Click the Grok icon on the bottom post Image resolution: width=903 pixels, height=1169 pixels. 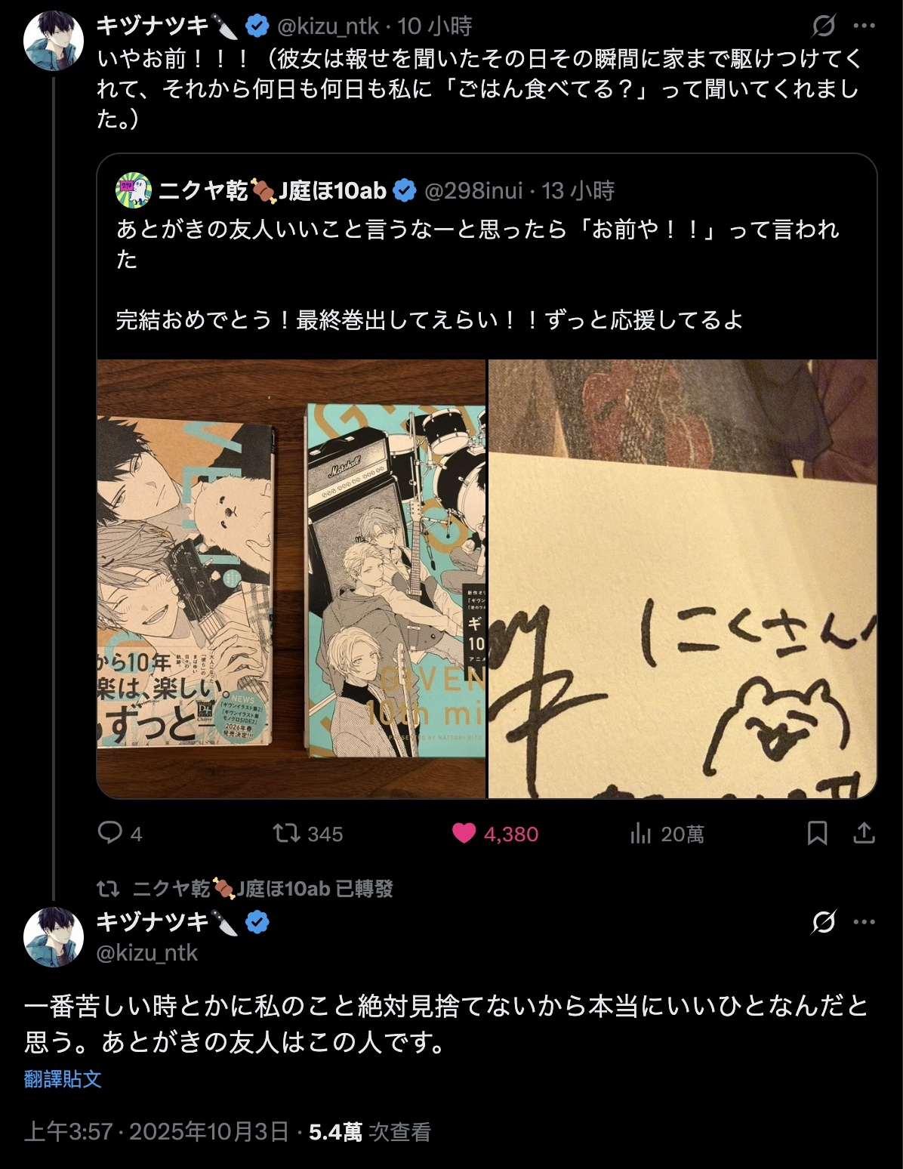click(823, 922)
